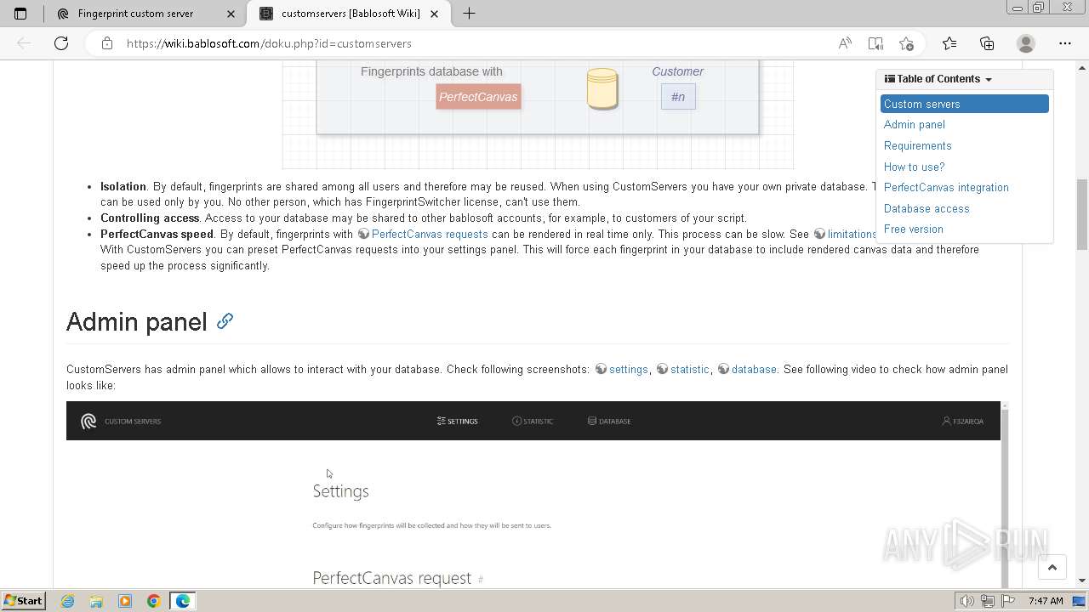Jump to Free version section

pos(914,229)
